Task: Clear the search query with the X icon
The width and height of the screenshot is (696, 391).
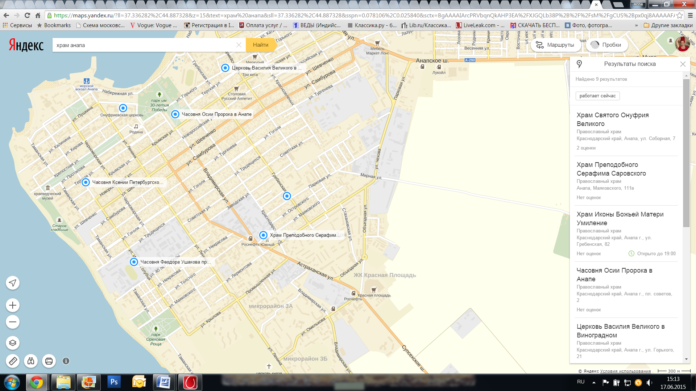Action: [x=239, y=45]
